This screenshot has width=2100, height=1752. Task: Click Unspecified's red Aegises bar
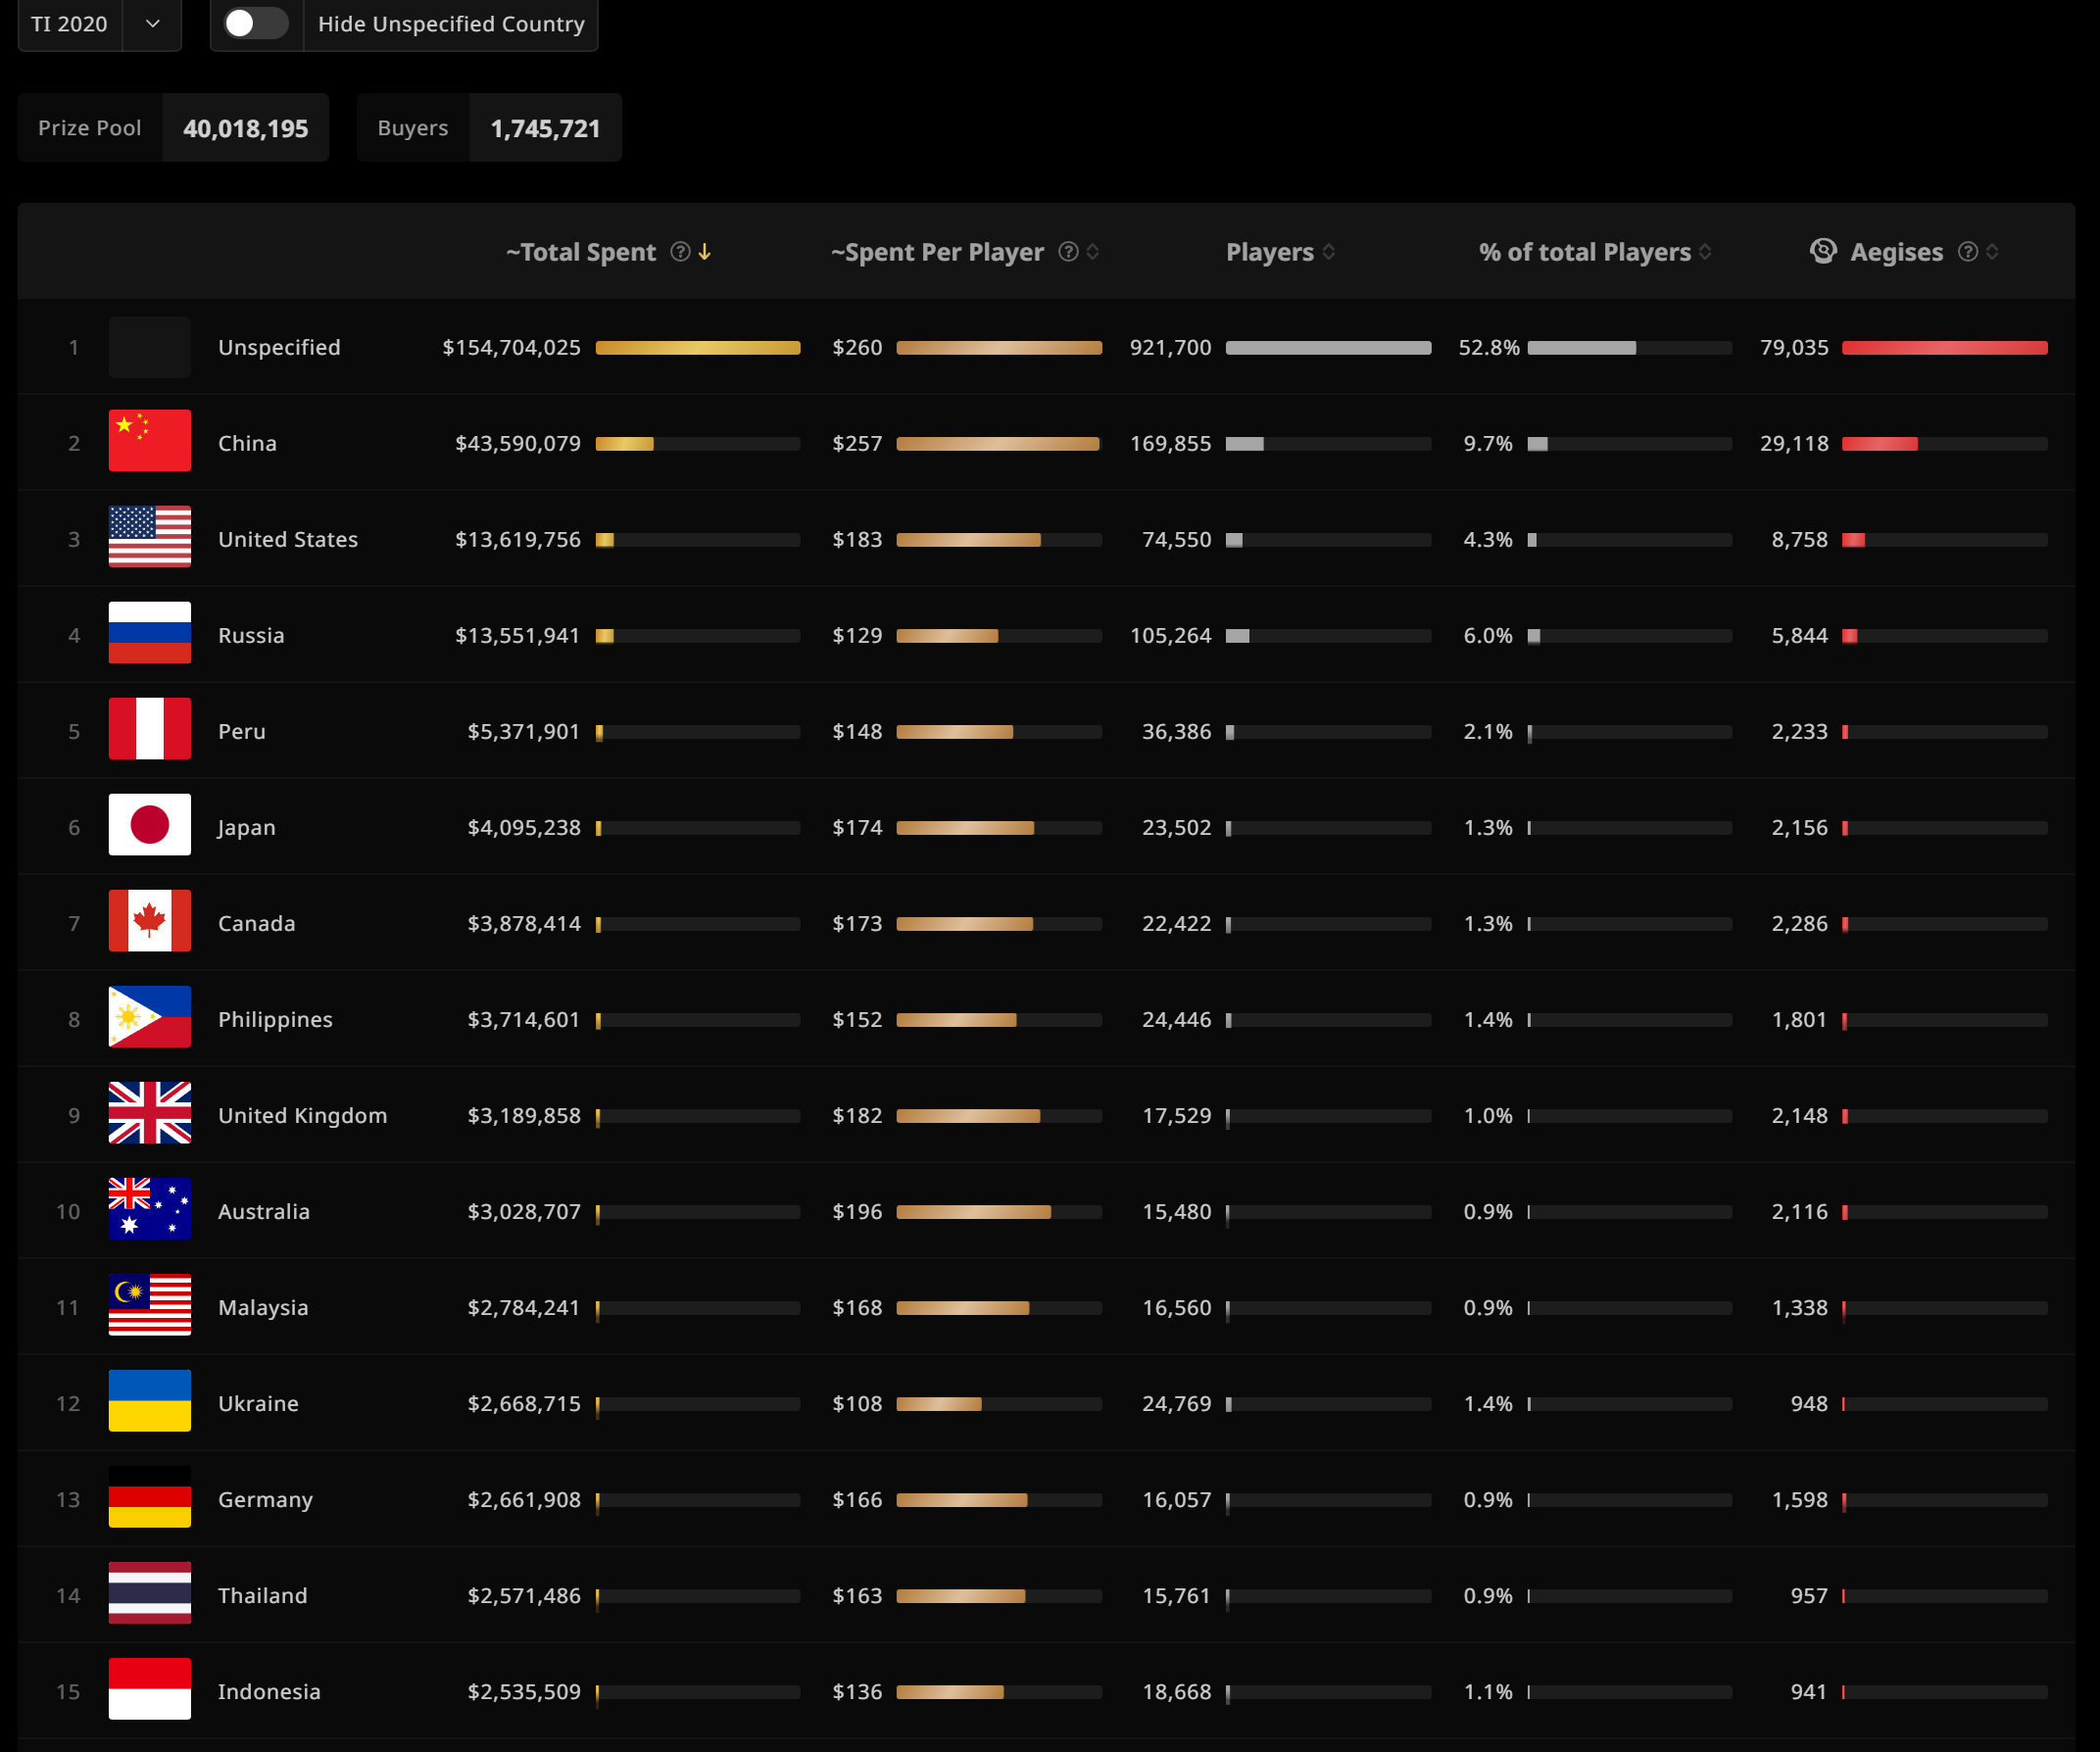(1944, 348)
